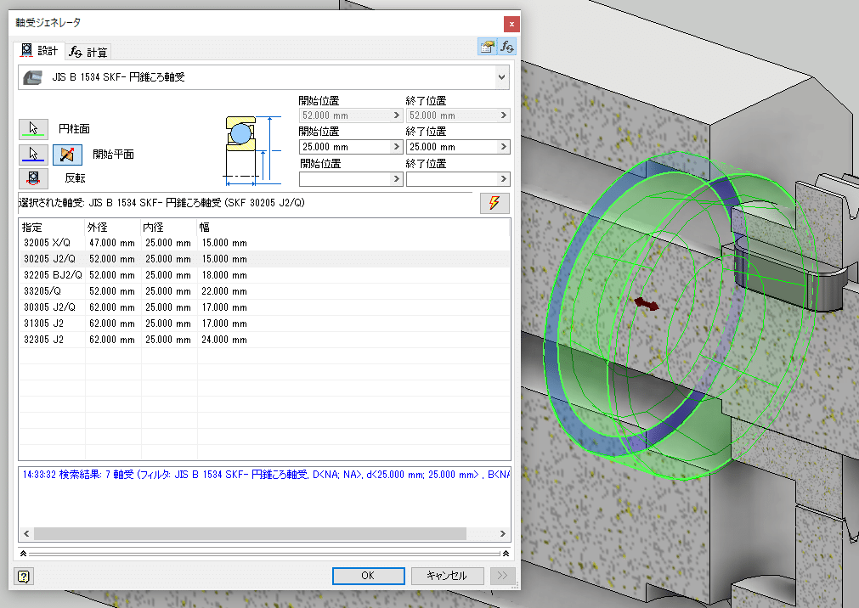Select the cylindrical face picker (円柱面)
The width and height of the screenshot is (859, 608).
(x=33, y=129)
